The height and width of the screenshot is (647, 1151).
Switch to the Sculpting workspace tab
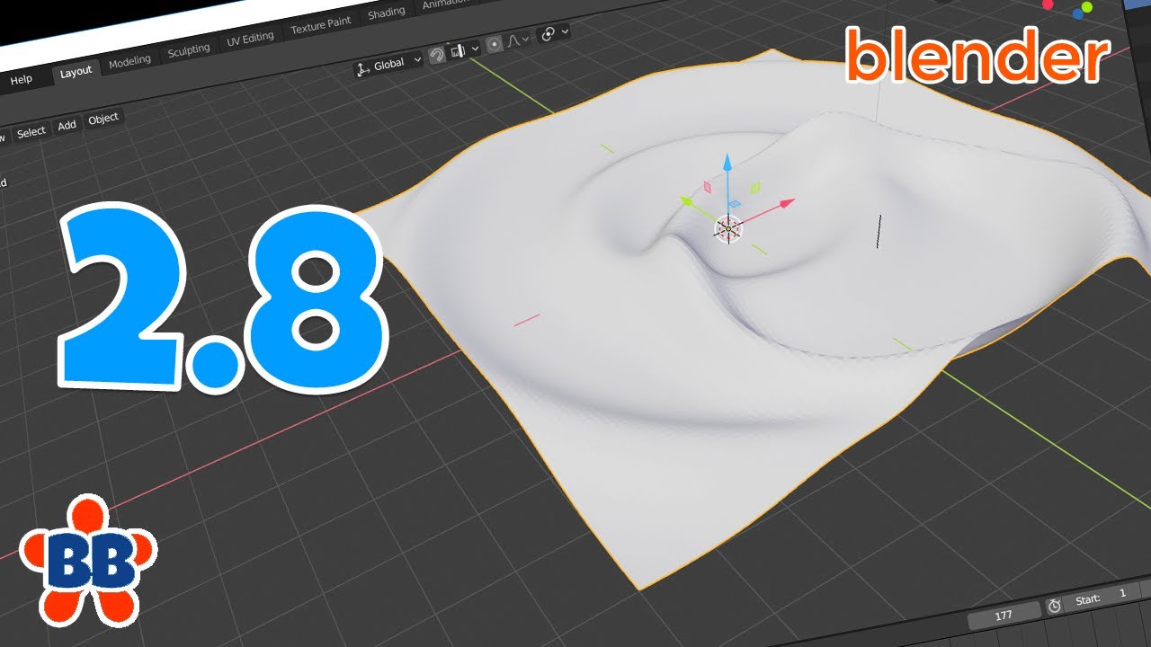coord(189,50)
